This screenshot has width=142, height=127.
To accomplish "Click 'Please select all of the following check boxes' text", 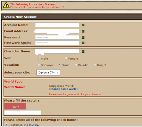I will 41,120.
